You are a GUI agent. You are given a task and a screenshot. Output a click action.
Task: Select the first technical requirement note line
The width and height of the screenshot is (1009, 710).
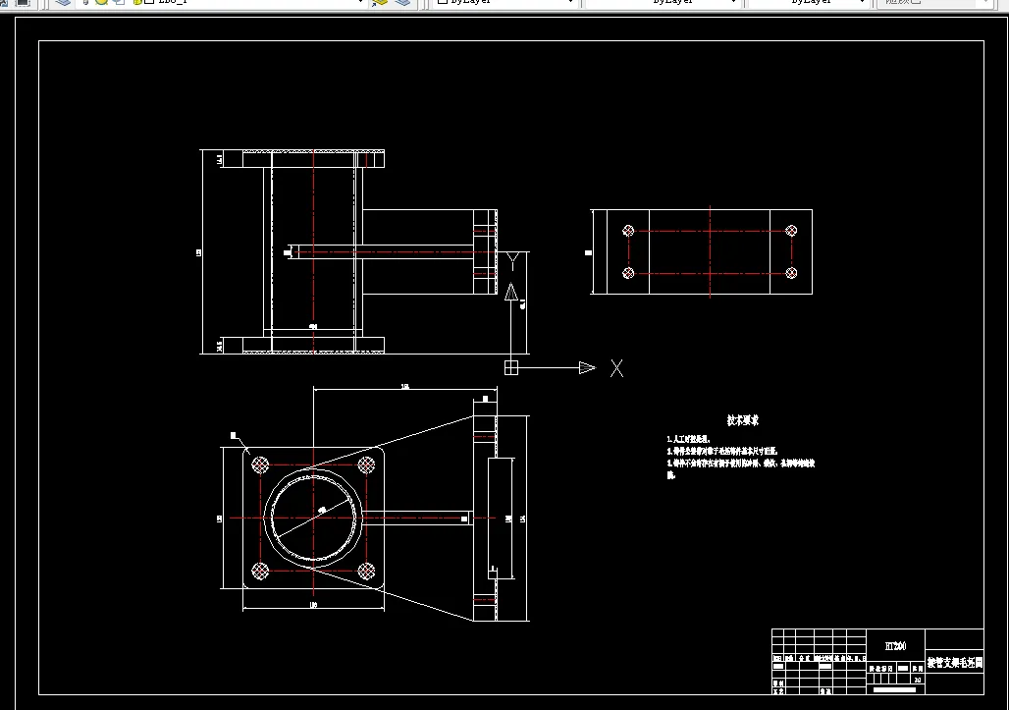[688, 439]
